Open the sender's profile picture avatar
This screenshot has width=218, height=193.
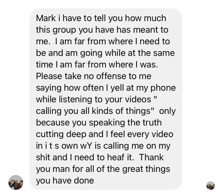[x=16, y=182]
